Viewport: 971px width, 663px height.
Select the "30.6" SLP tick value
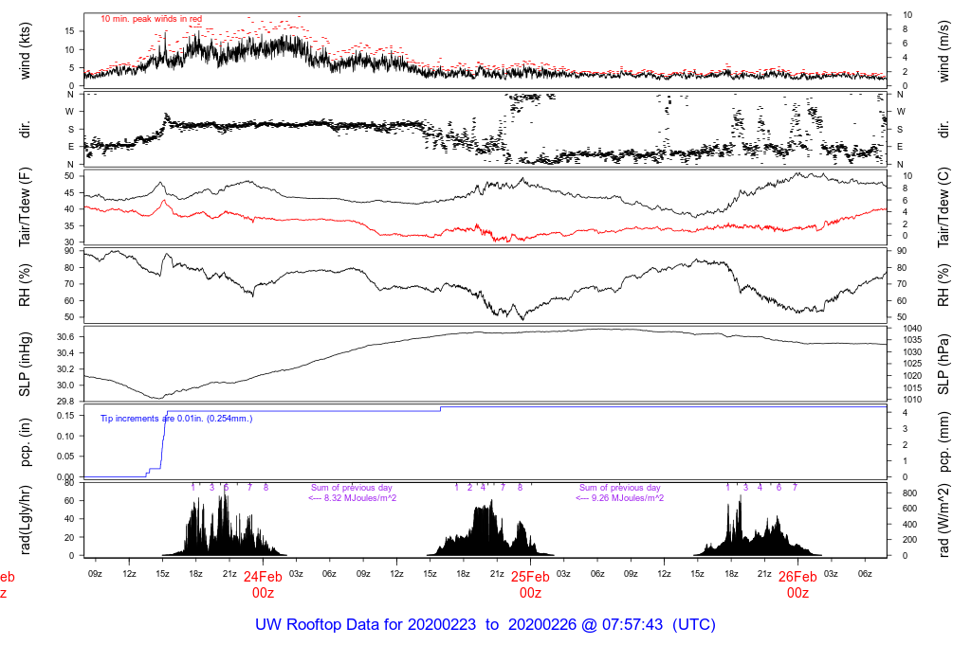pos(65,337)
